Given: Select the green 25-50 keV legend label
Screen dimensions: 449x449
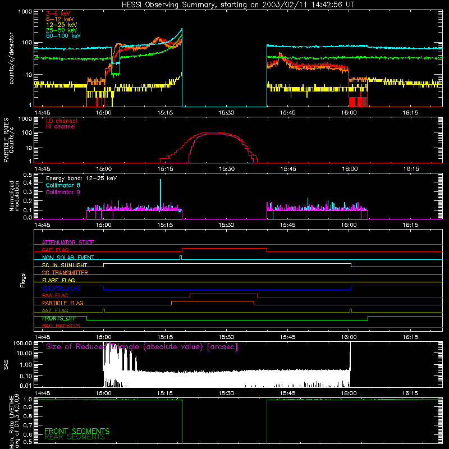Looking at the screenshot, I should [62, 30].
